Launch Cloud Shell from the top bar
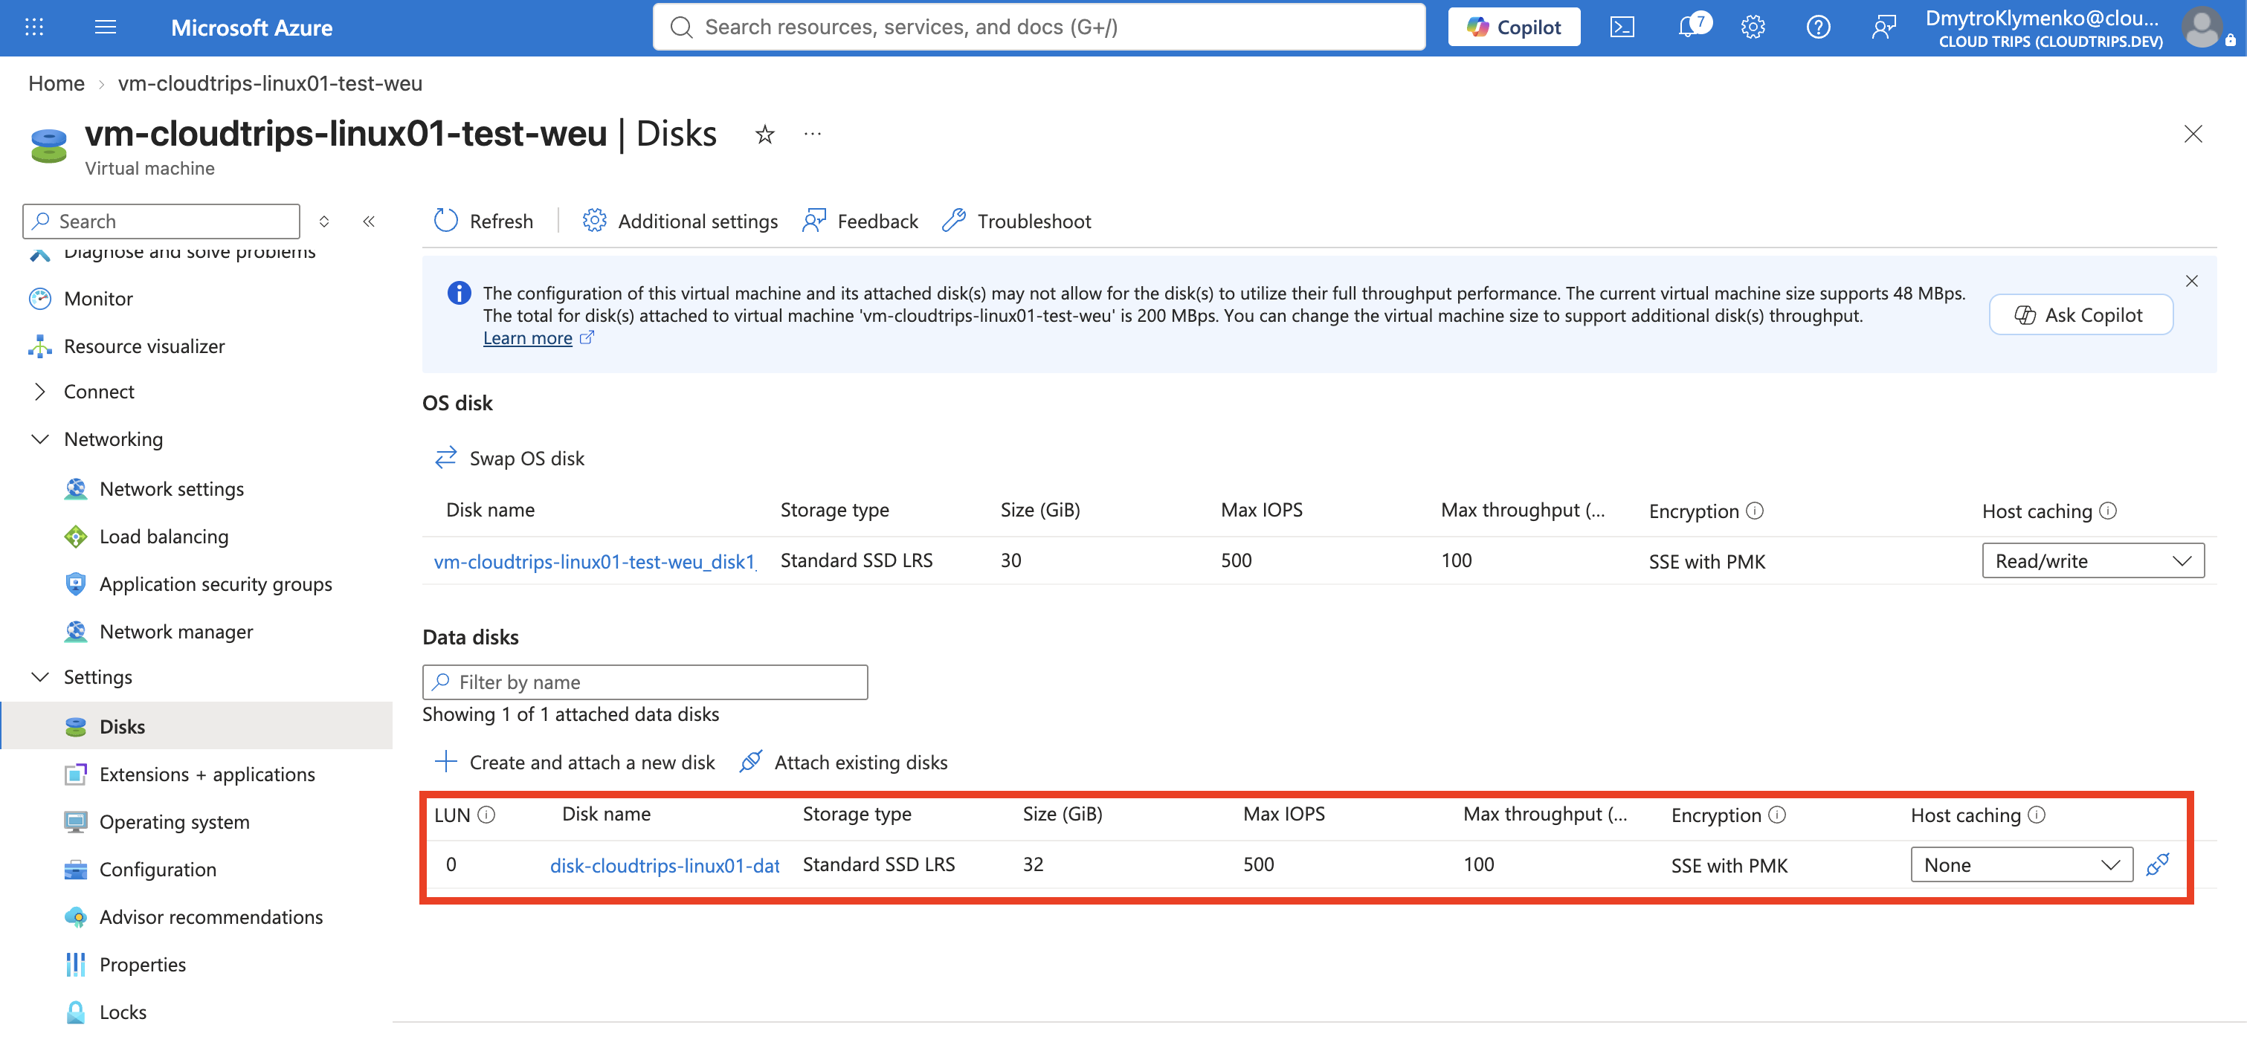The height and width of the screenshot is (1048, 2247). 1622,27
